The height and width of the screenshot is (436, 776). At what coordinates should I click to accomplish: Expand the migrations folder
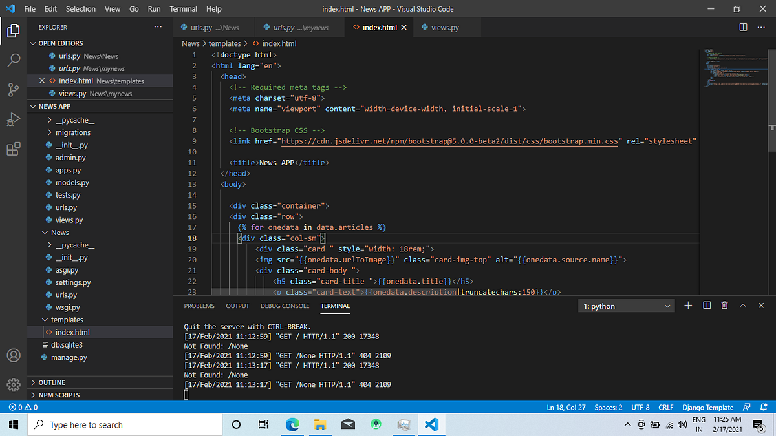click(x=72, y=132)
